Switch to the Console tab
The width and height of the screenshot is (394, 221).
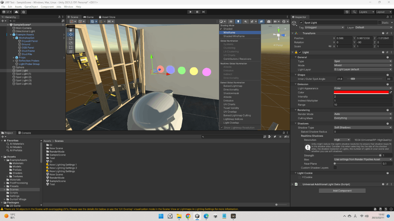24,133
